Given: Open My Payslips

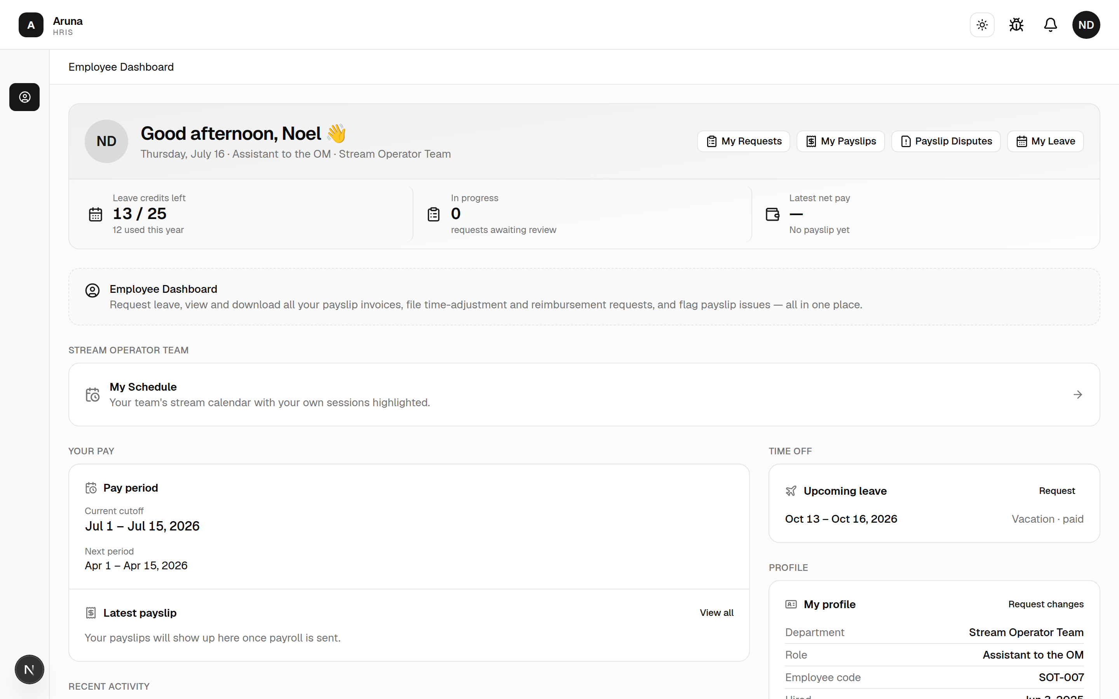Looking at the screenshot, I should pyautogui.click(x=841, y=141).
